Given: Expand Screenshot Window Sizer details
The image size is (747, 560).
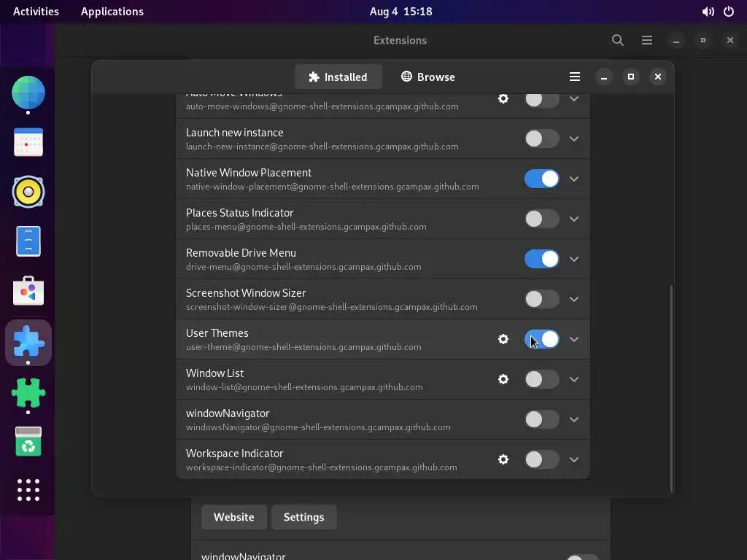Looking at the screenshot, I should click(x=574, y=299).
